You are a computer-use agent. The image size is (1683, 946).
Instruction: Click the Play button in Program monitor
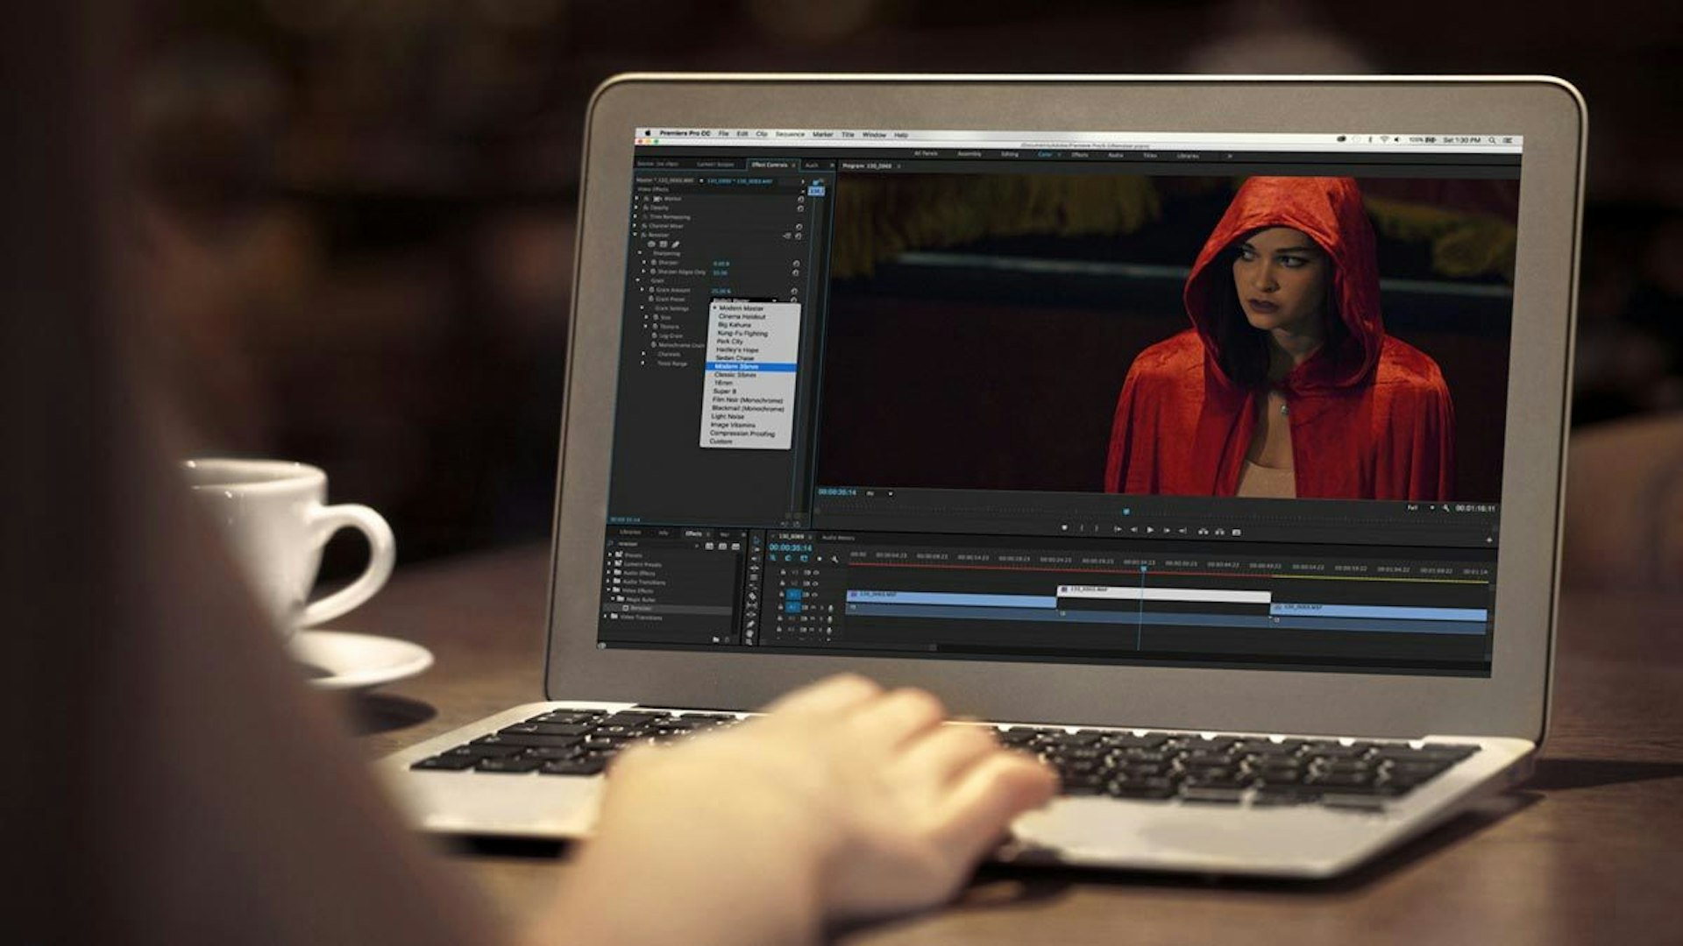tap(1150, 530)
